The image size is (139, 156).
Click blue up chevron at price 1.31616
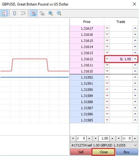135,34
